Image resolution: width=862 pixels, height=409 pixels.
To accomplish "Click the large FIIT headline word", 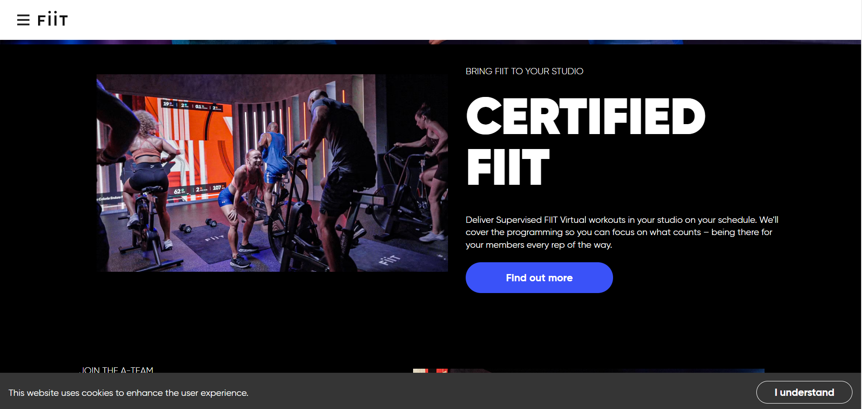I will [x=508, y=167].
